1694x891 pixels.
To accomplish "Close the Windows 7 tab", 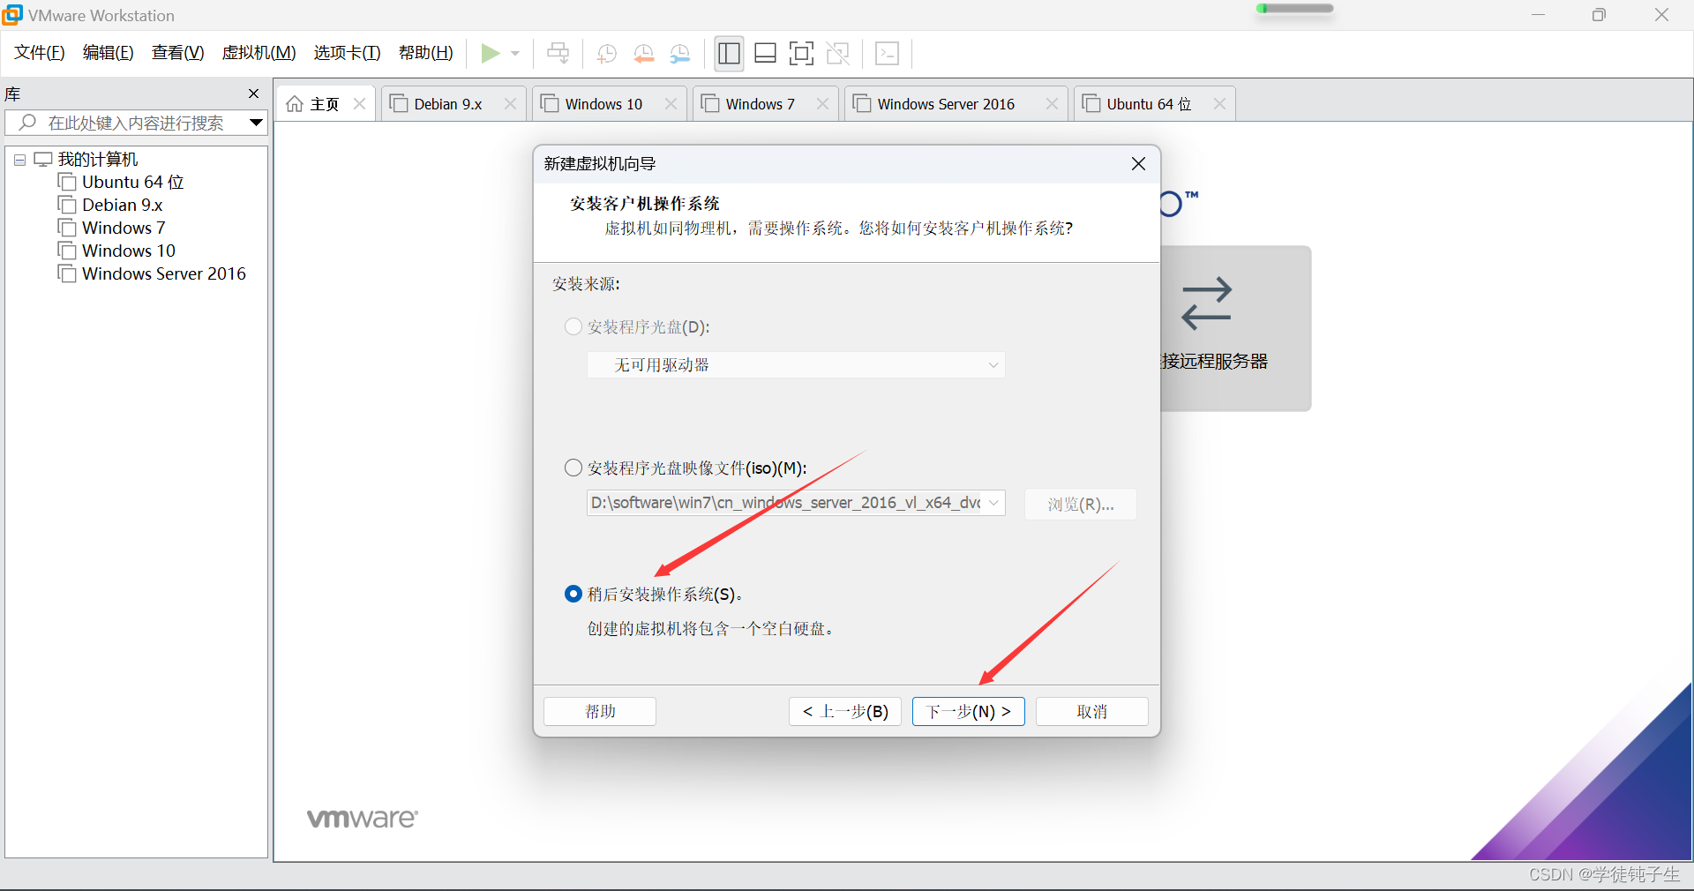I will click(x=822, y=104).
